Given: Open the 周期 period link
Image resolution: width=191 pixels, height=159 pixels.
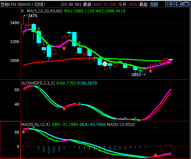Looking at the screenshot, I should coord(154,4).
